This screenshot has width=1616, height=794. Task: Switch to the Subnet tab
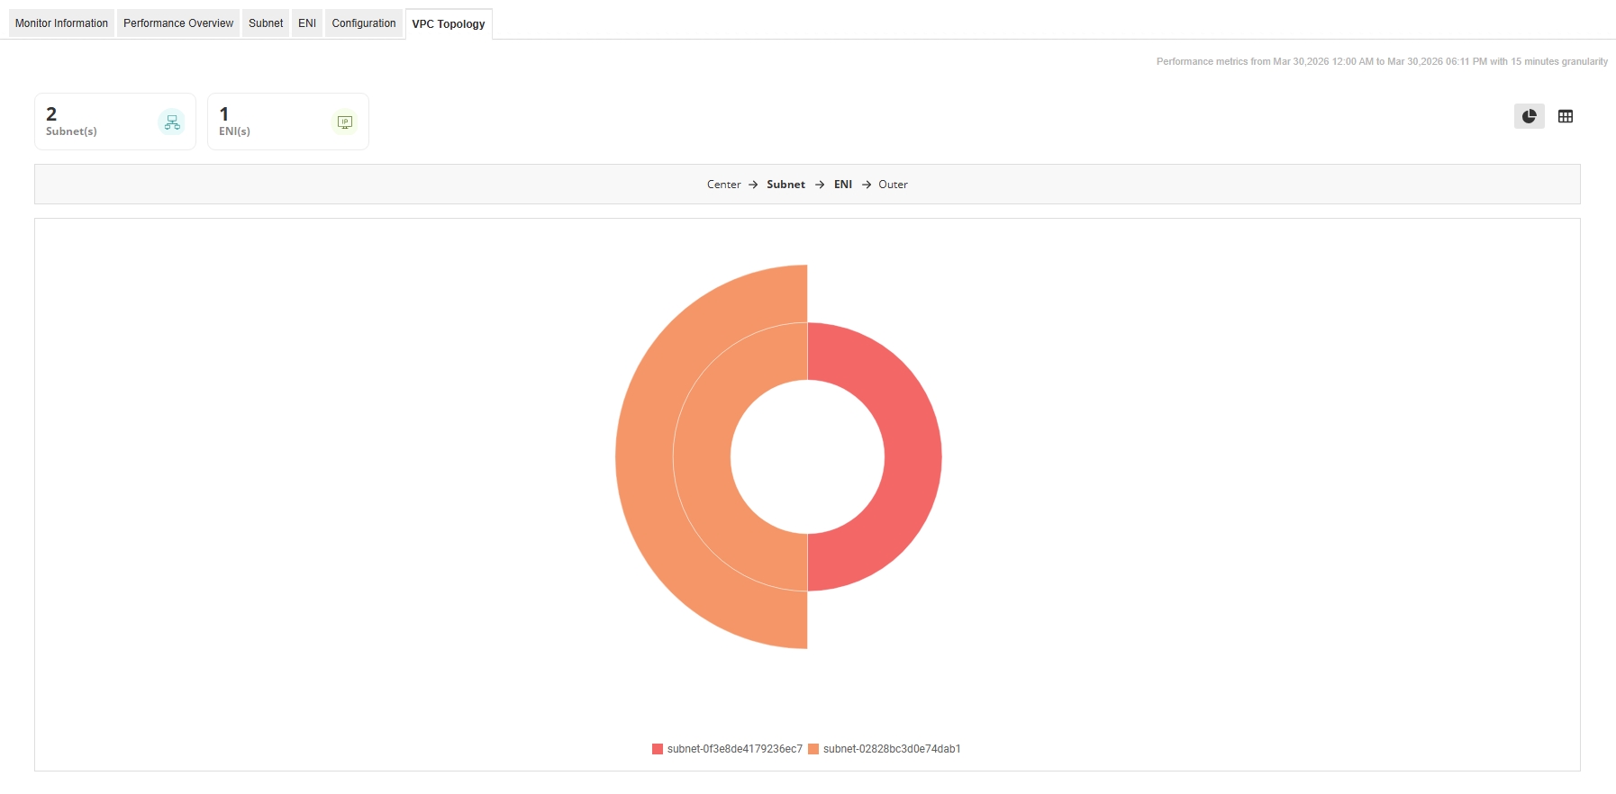[266, 23]
